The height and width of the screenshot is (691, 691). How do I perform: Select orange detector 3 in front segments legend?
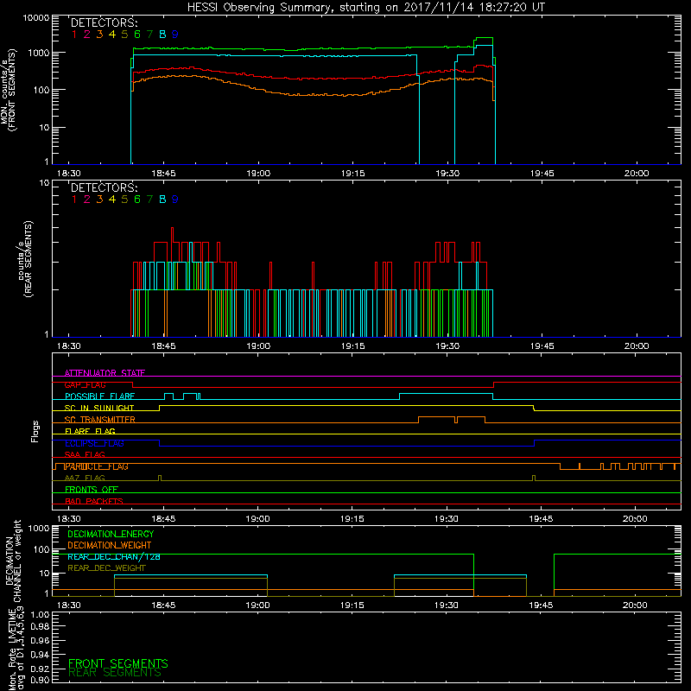(99, 35)
